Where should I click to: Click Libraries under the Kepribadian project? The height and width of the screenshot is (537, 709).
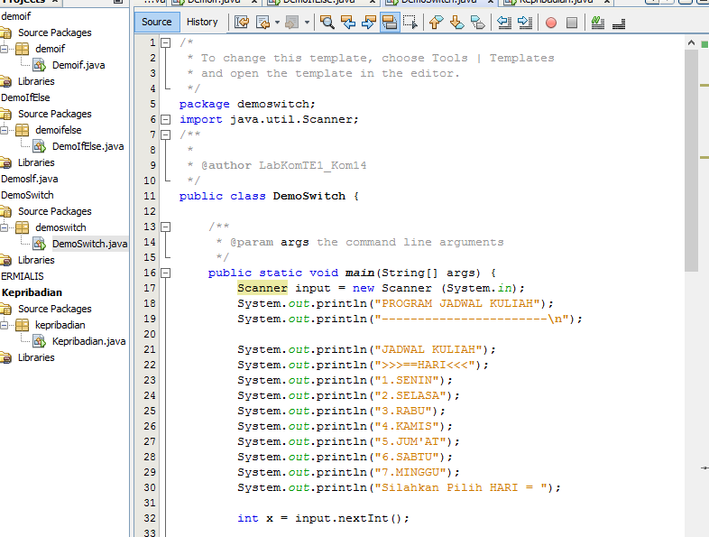click(36, 357)
